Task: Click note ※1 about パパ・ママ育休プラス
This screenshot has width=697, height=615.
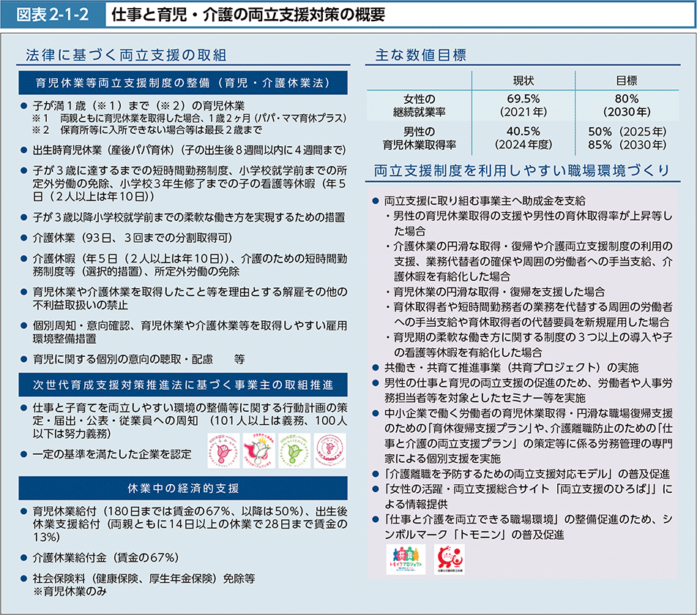Action: point(189,118)
